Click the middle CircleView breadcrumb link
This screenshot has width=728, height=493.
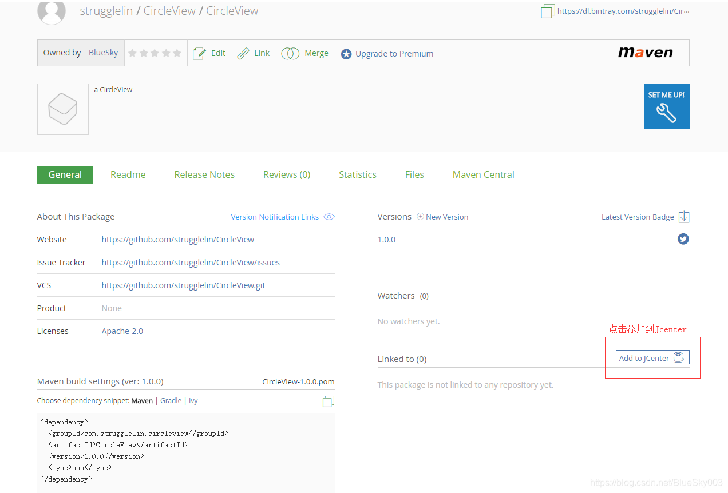pos(170,11)
